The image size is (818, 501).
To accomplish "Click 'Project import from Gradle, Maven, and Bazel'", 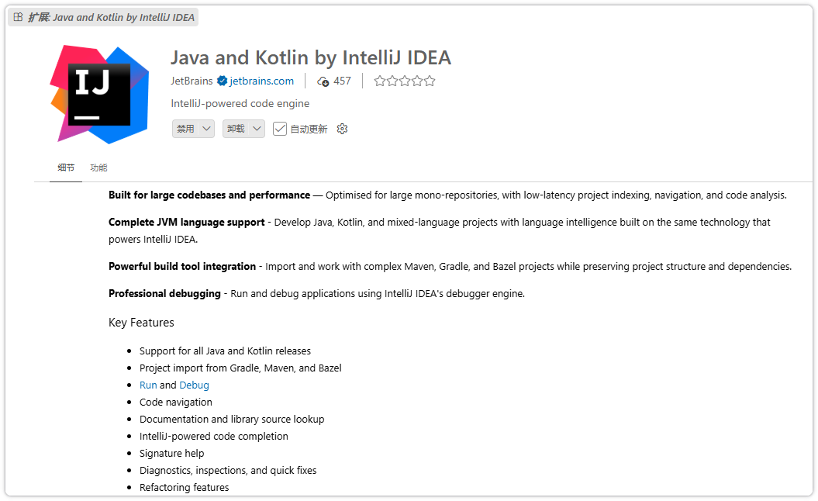I will point(240,368).
